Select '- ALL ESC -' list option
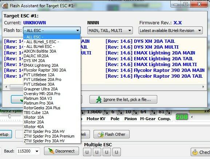The image size is (210, 159). 52,37
